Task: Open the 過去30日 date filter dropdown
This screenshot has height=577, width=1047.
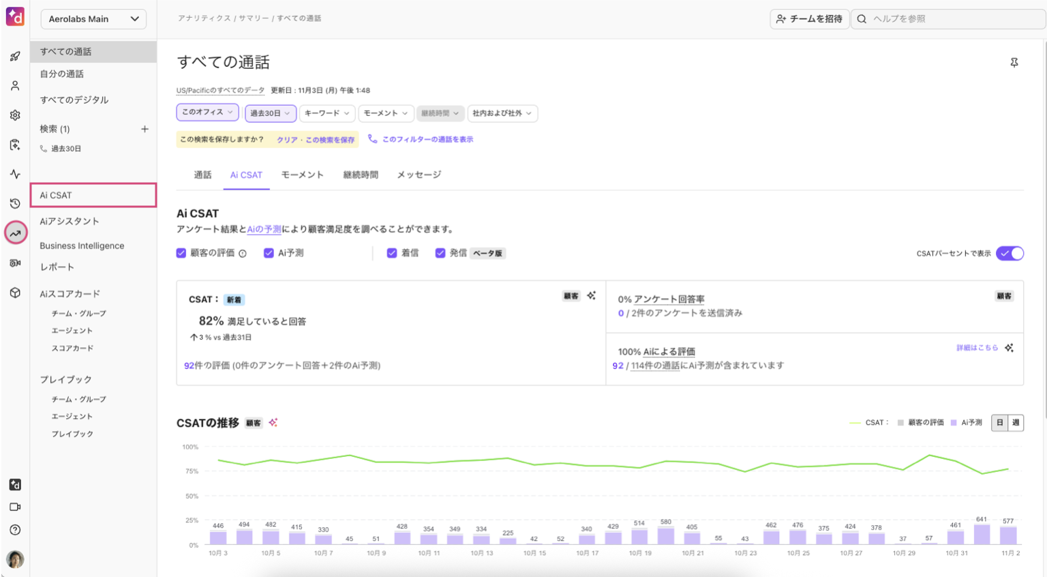Action: [x=270, y=113]
